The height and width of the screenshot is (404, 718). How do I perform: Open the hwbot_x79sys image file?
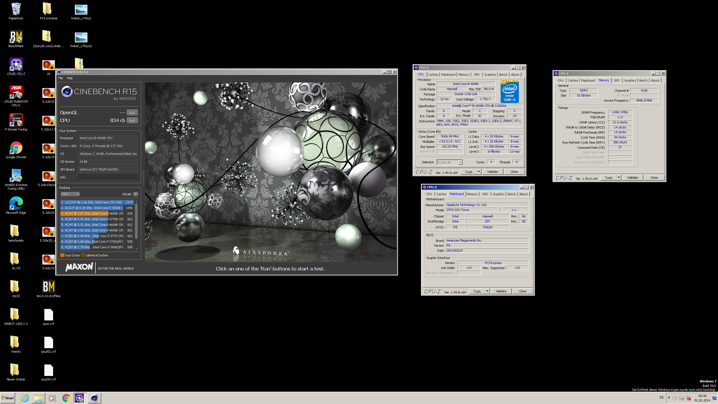pyautogui.click(x=81, y=11)
